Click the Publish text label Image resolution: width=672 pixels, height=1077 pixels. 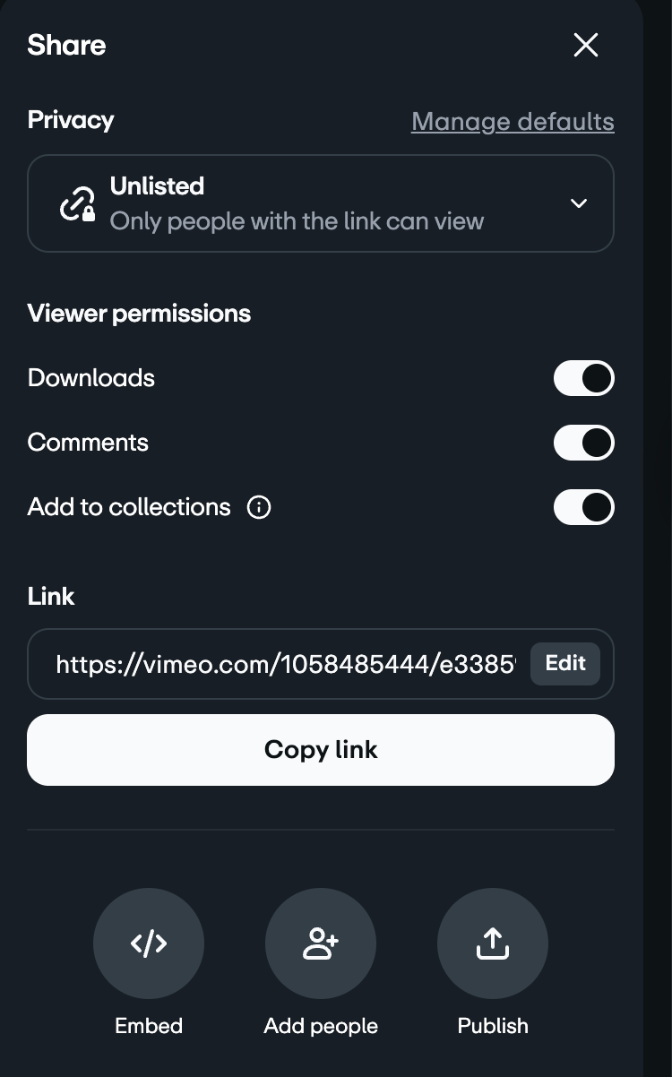click(x=493, y=1026)
